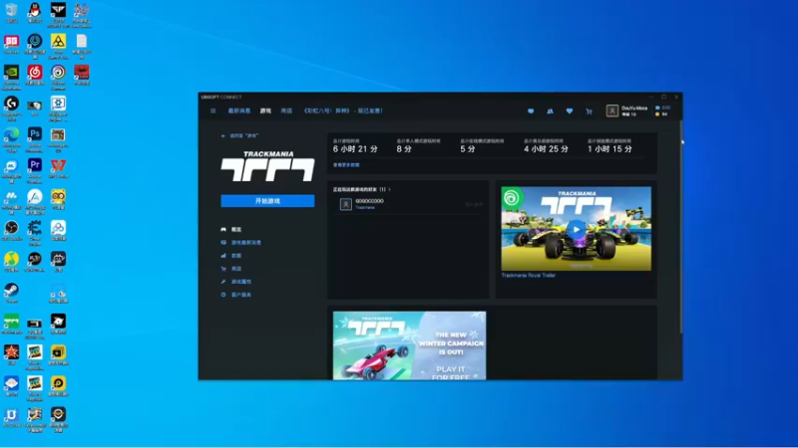Select the game properties sidebar item
The image size is (798, 448).
(241, 282)
